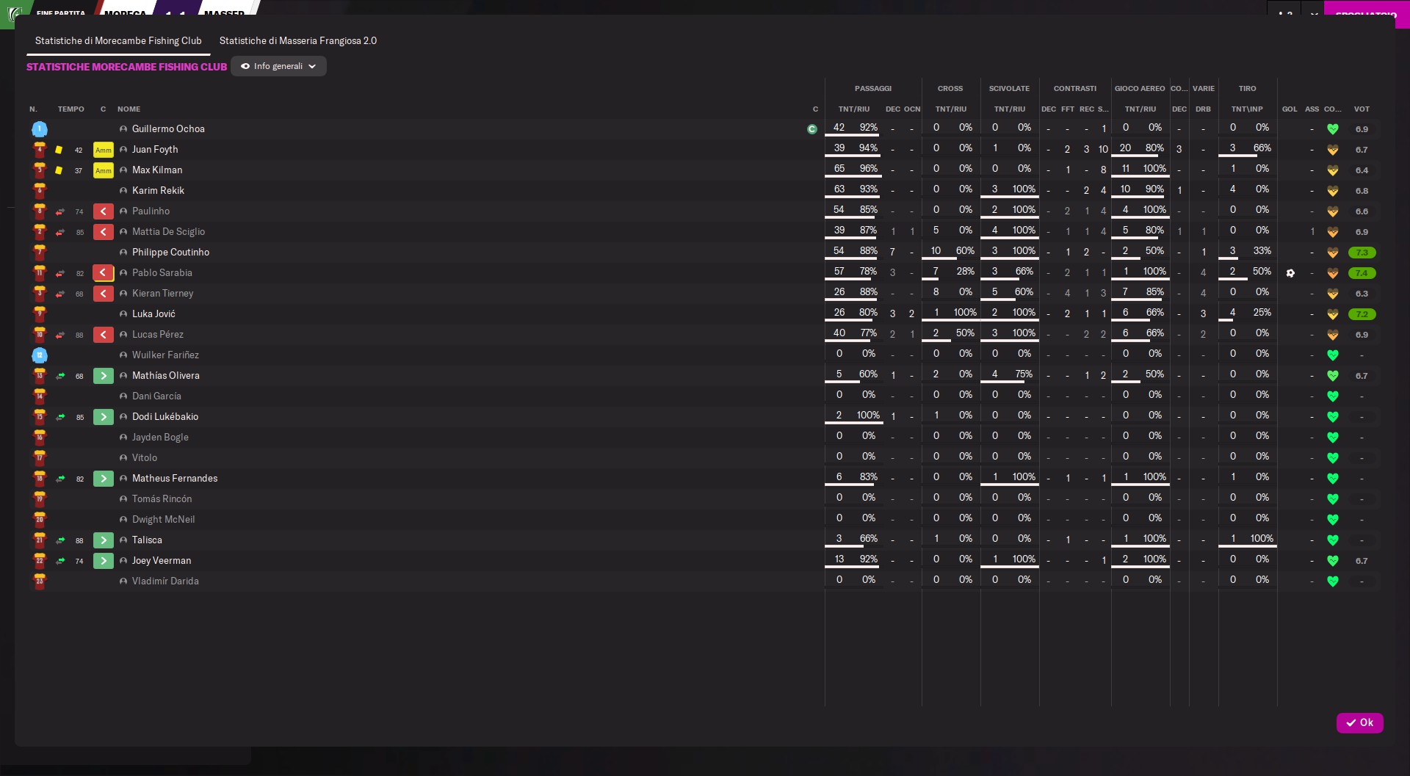This screenshot has height=776, width=1410.
Task: Open Juan Foyth's player profile link
Action: tap(155, 150)
